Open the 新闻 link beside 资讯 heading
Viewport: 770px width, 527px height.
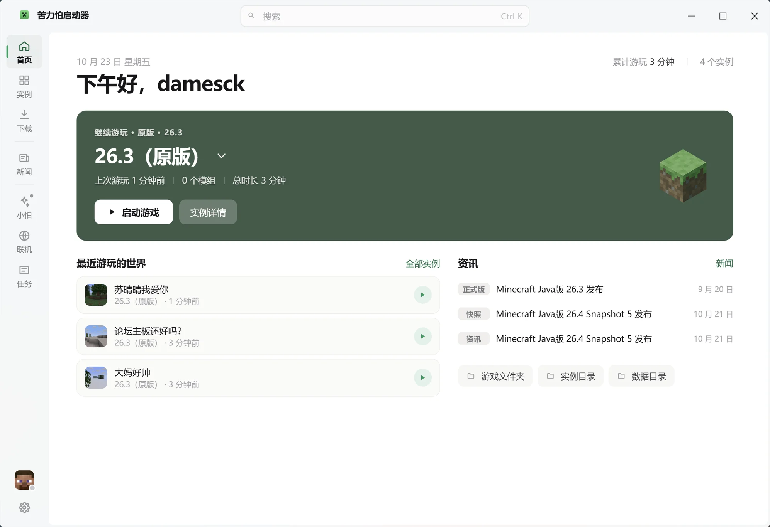tap(724, 264)
